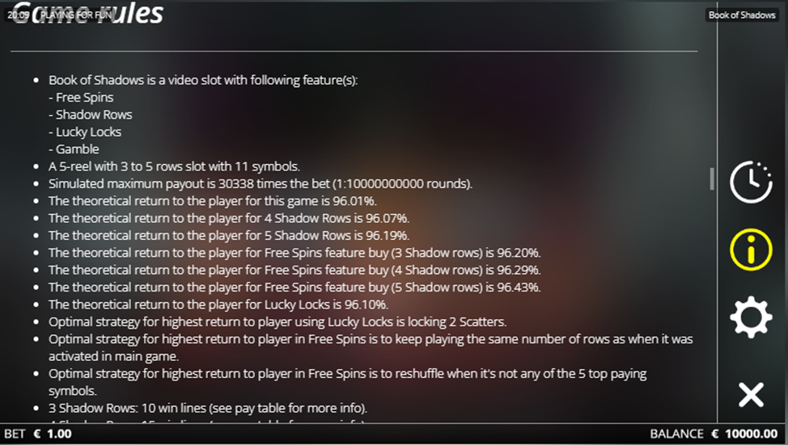Click the BET € 1.00 display
Viewport: 788px width, 445px height.
click(38, 434)
